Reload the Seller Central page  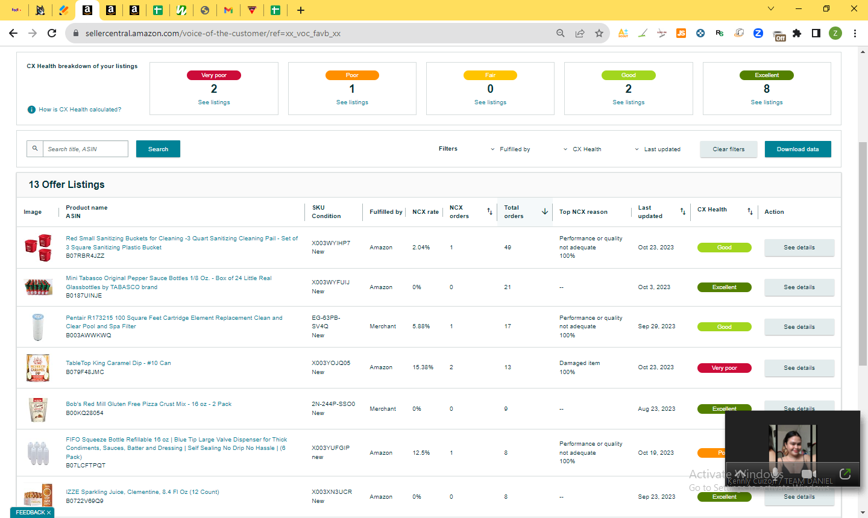click(x=52, y=33)
